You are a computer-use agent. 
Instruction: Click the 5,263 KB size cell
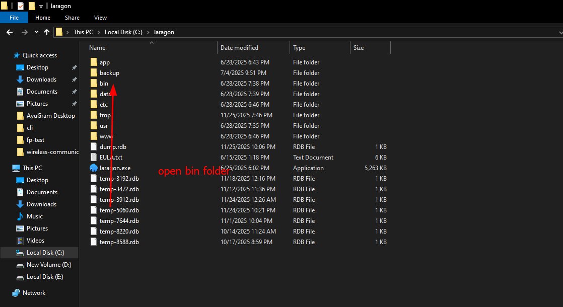click(x=376, y=168)
